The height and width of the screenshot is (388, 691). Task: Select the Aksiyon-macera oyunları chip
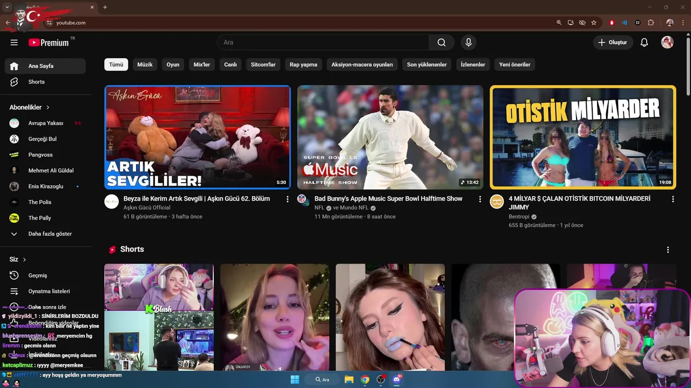coord(362,65)
